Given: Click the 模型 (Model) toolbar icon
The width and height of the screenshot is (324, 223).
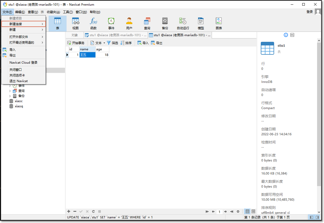Looking at the screenshot, I should (x=201, y=24).
